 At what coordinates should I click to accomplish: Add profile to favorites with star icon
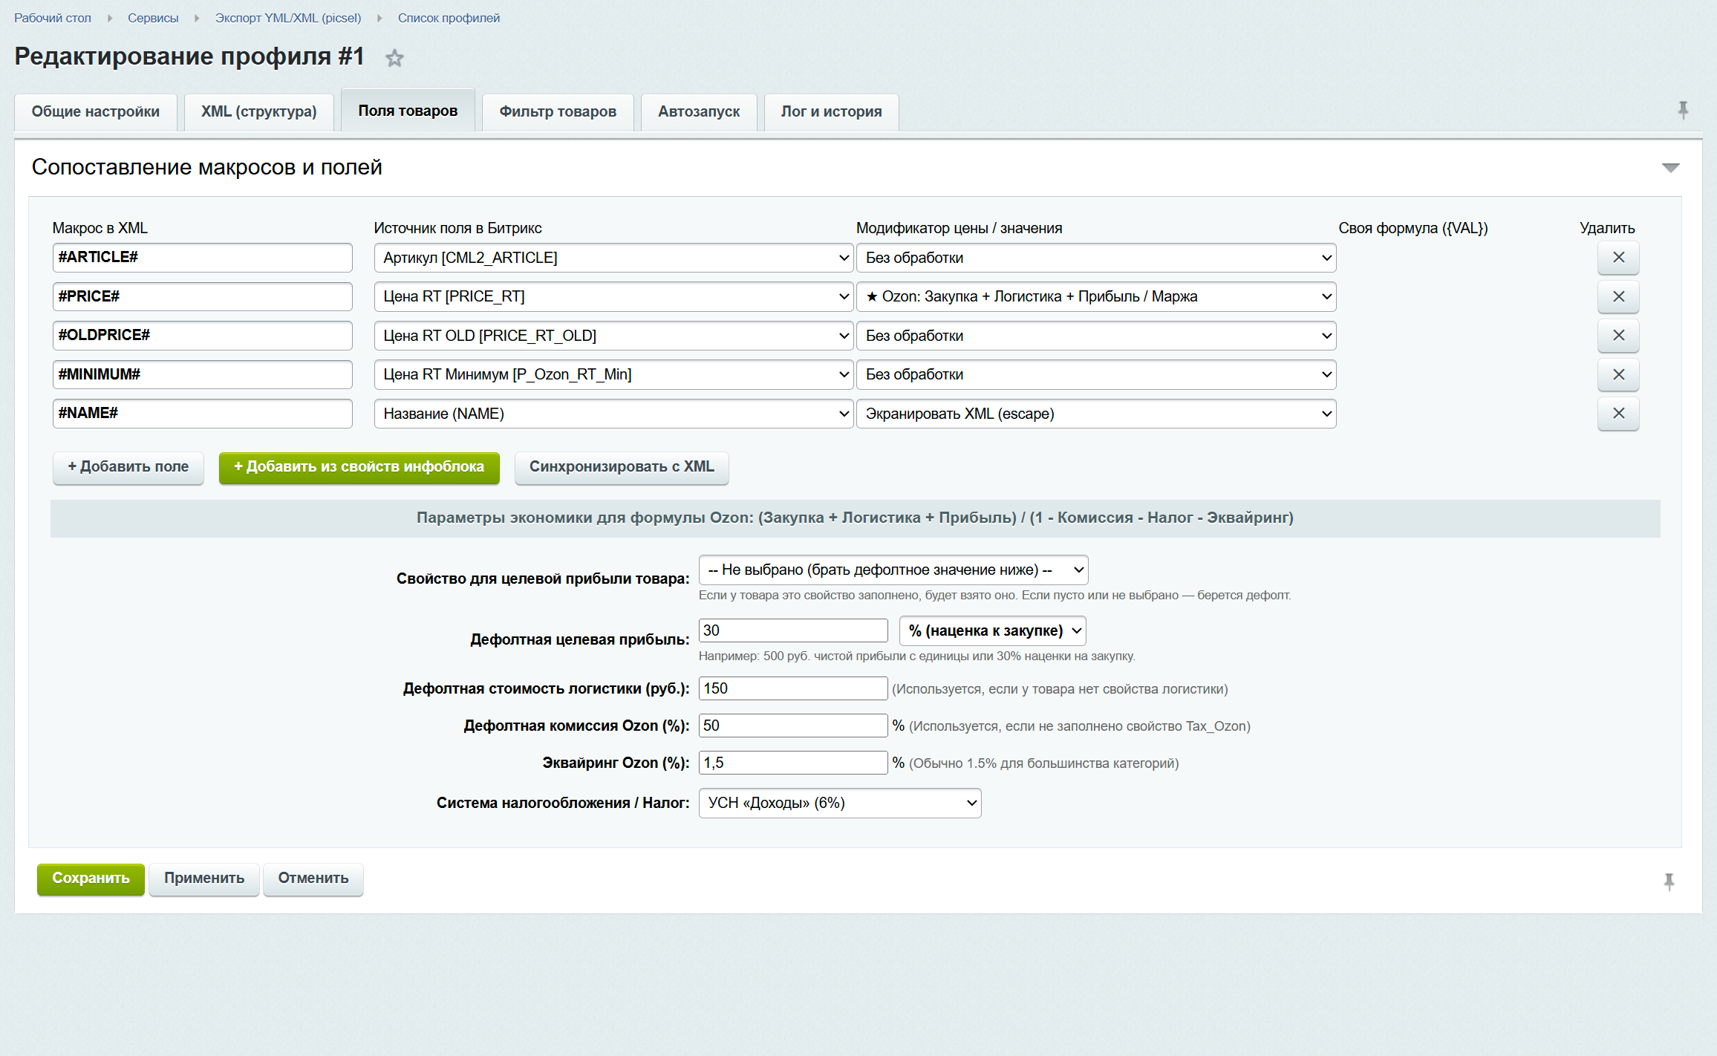click(x=394, y=58)
